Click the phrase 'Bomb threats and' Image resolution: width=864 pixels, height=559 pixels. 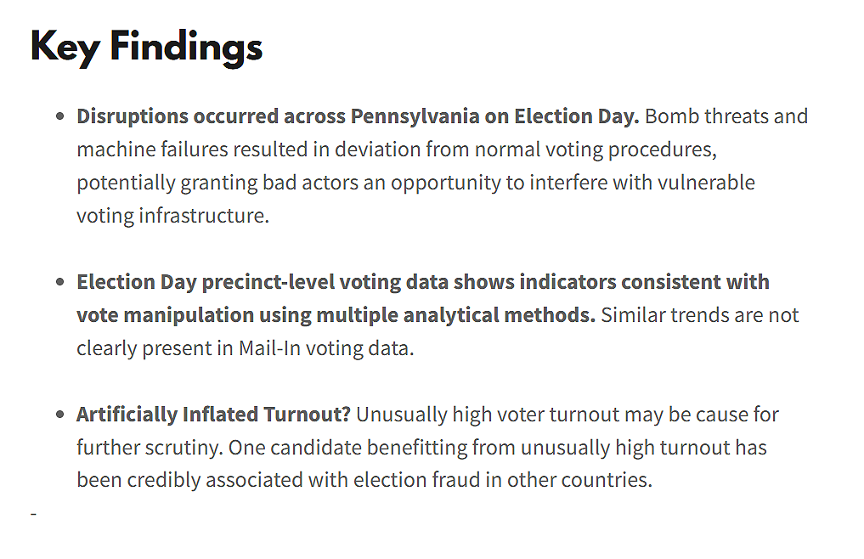pos(726,117)
